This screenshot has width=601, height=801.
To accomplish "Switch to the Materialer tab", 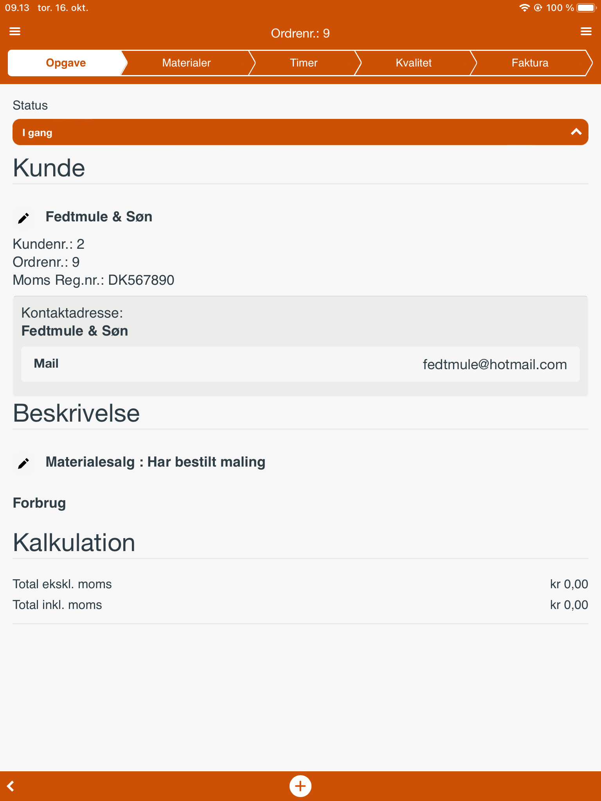I will 186,63.
